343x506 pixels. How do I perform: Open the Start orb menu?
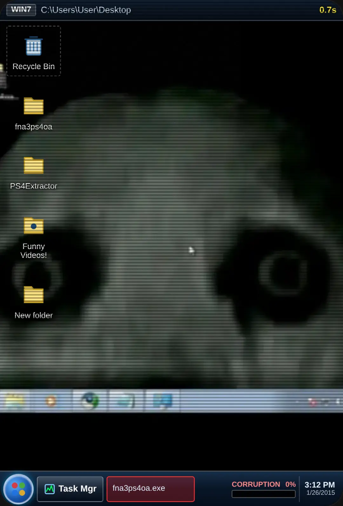click(x=18, y=489)
